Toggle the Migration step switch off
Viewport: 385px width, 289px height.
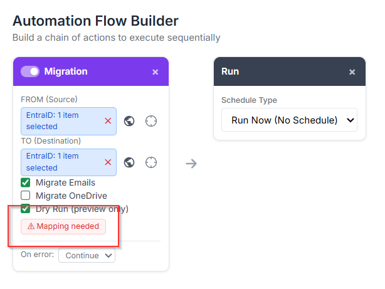click(30, 71)
